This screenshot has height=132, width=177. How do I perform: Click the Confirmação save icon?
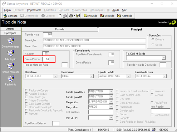(22, 16)
